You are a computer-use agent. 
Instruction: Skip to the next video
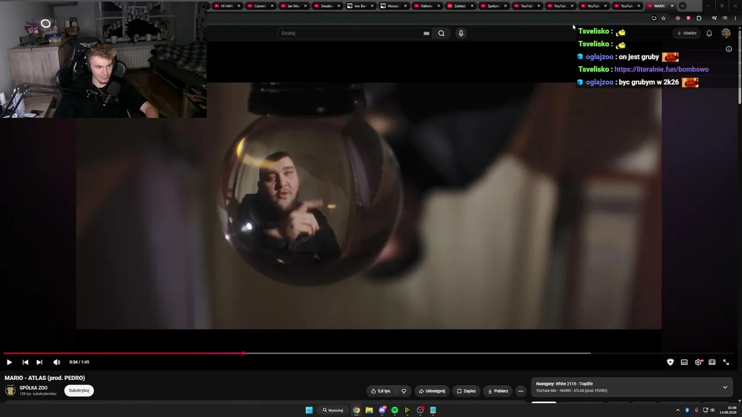pyautogui.click(x=39, y=362)
